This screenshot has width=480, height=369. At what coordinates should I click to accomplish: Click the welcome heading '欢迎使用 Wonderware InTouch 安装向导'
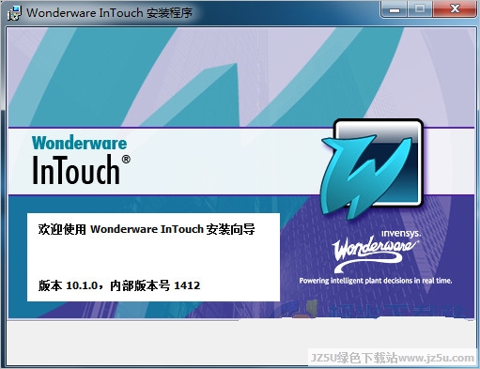[147, 229]
